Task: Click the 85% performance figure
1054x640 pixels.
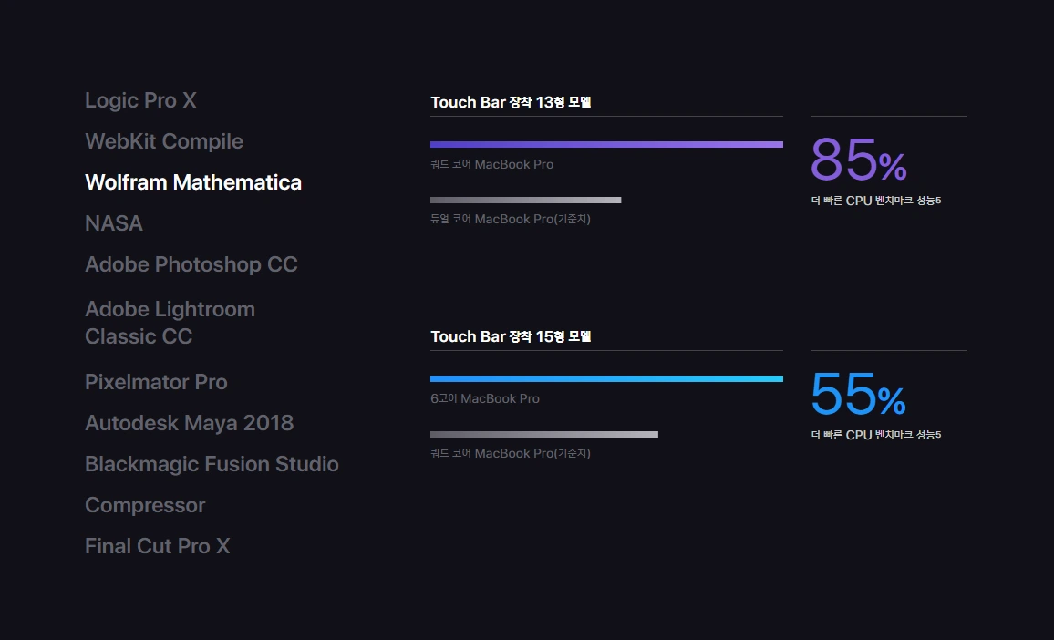Action: tap(858, 160)
